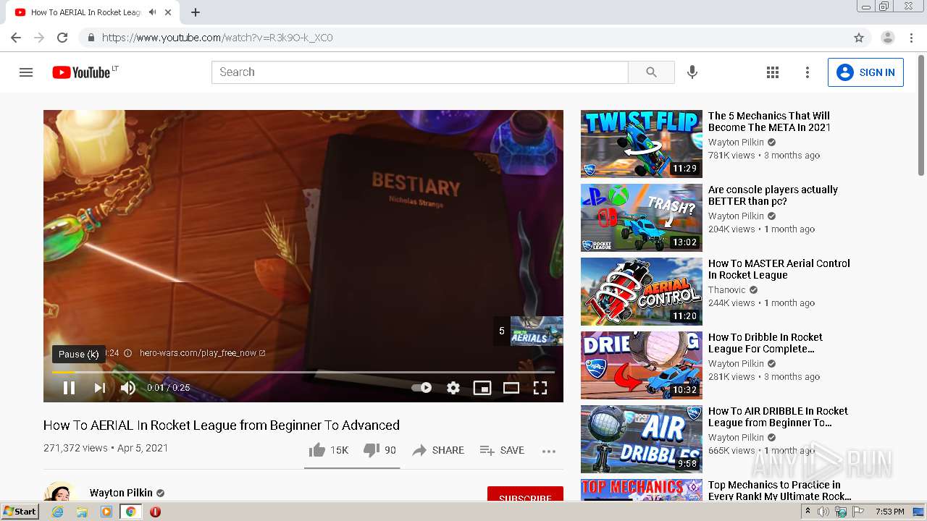This screenshot has width=927, height=521.
Task: Click the page scrollbar thumb
Action: 921,116
